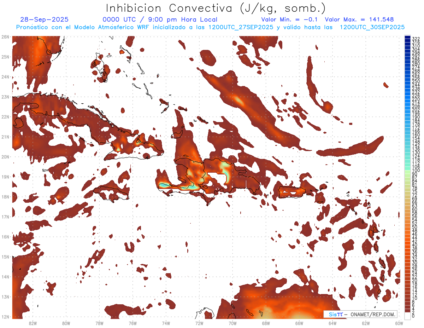Click the 82W longitude label
Viewport: 424px width, 328px height.
(33, 323)
